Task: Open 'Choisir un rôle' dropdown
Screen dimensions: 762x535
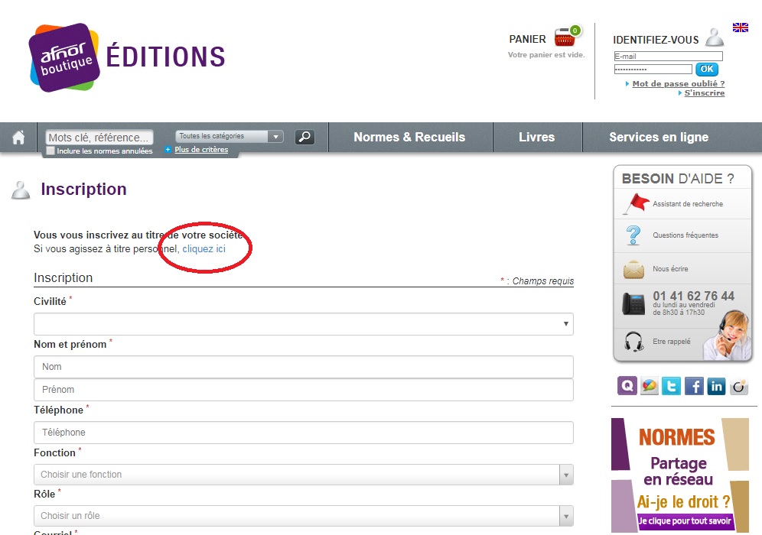Action: (303, 516)
